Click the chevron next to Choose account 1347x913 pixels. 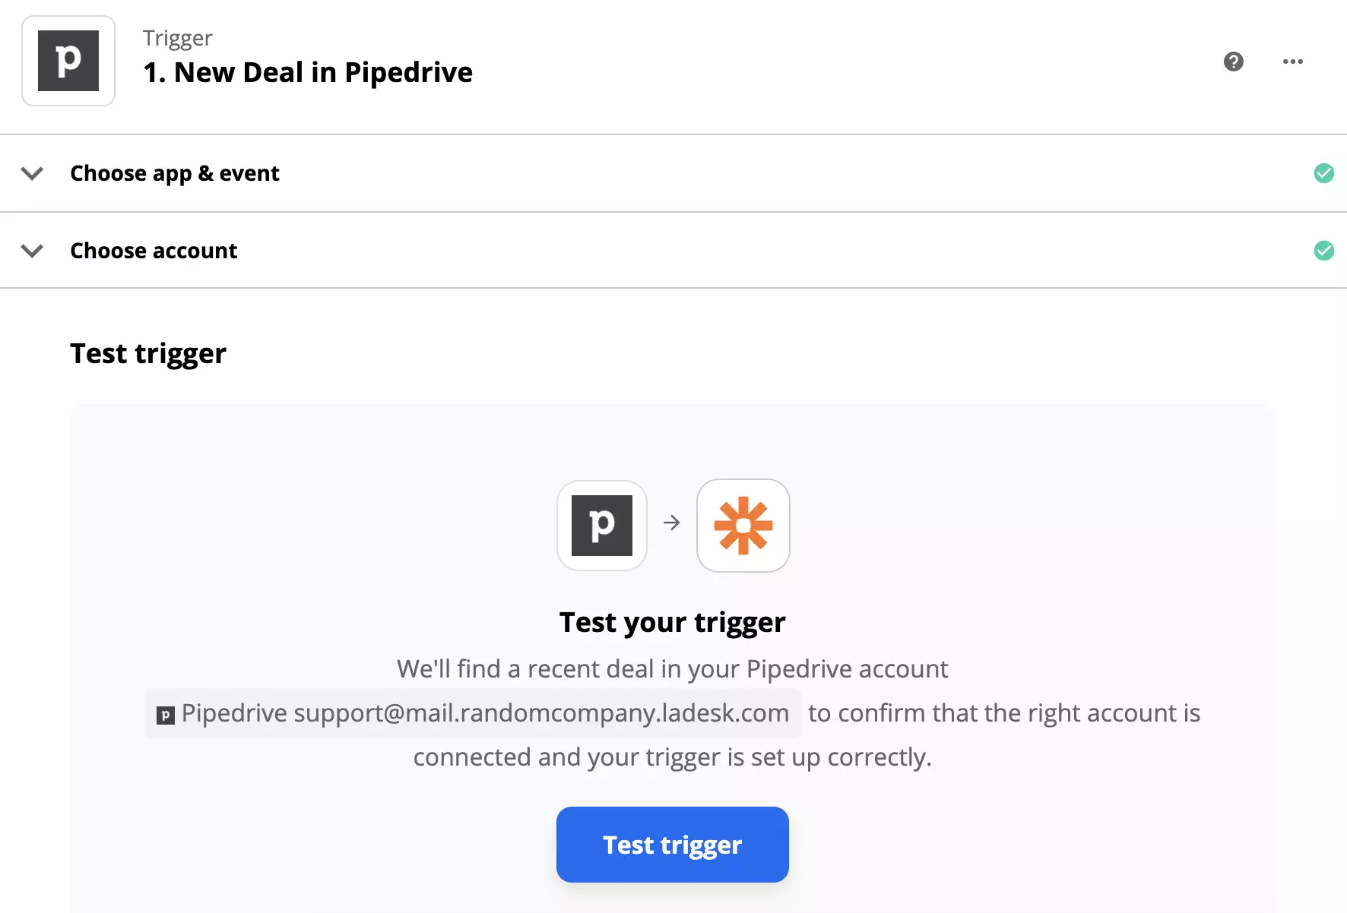32,251
